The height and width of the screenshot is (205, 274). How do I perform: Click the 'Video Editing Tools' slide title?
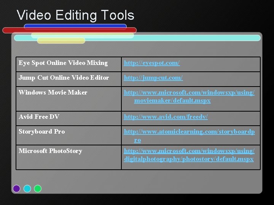pos(75,15)
